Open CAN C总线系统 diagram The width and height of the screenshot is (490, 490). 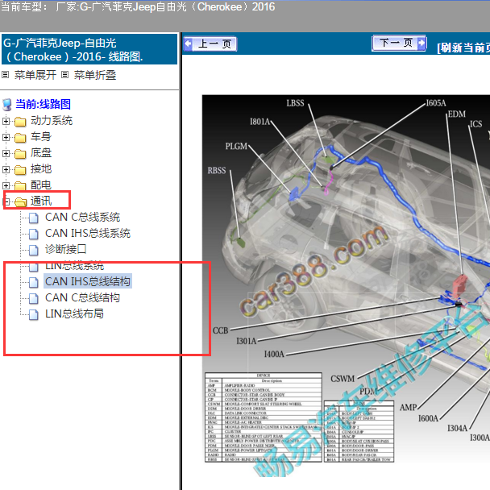(x=82, y=217)
